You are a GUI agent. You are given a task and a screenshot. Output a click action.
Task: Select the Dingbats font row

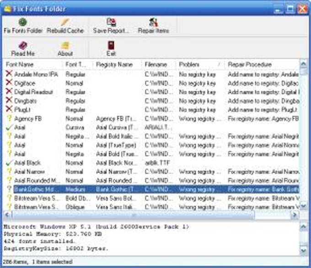click(151, 101)
